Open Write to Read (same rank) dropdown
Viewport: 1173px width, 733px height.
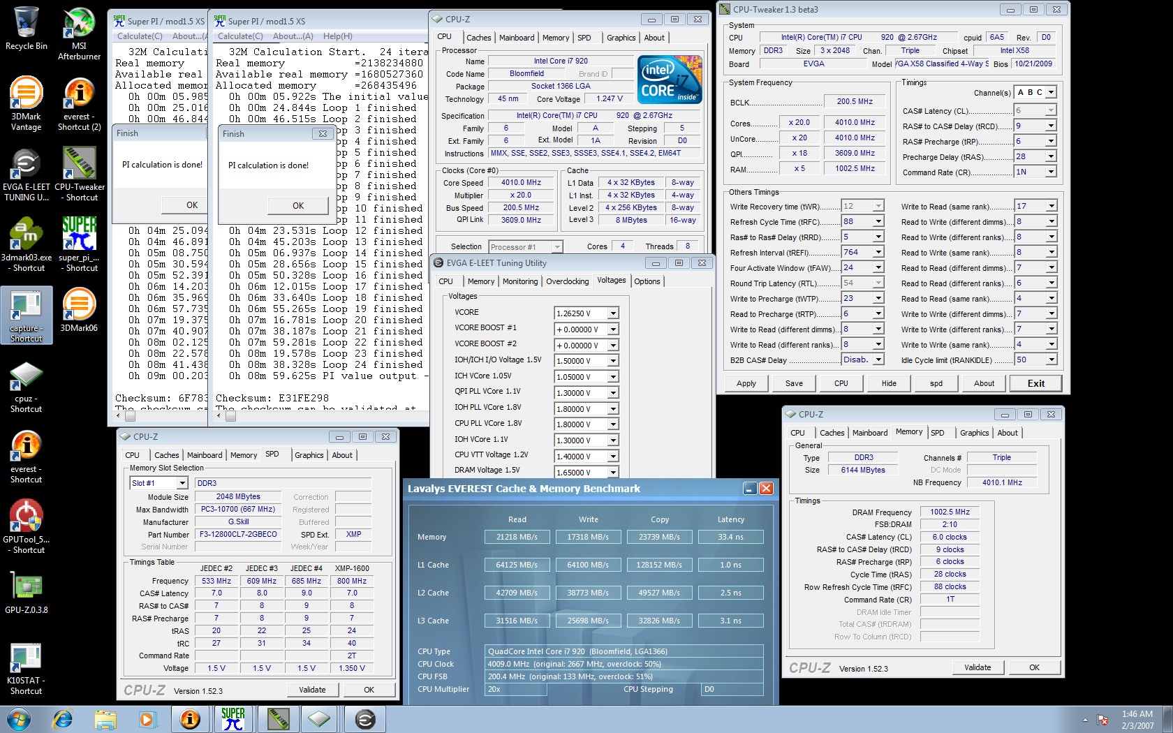point(1050,206)
